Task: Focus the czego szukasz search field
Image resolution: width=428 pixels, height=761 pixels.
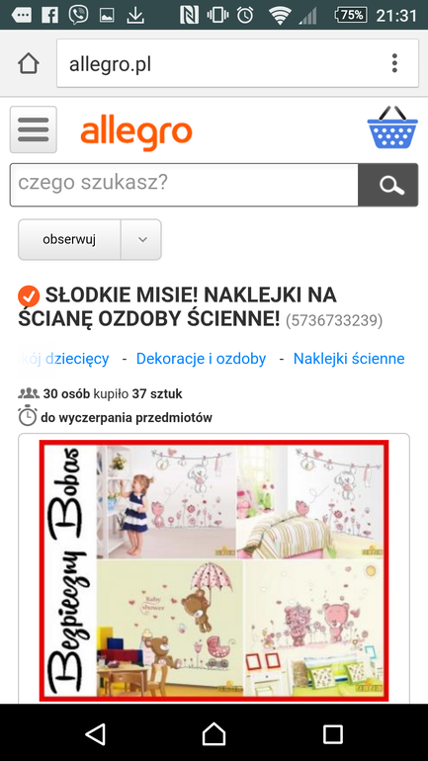Action: coord(185,185)
